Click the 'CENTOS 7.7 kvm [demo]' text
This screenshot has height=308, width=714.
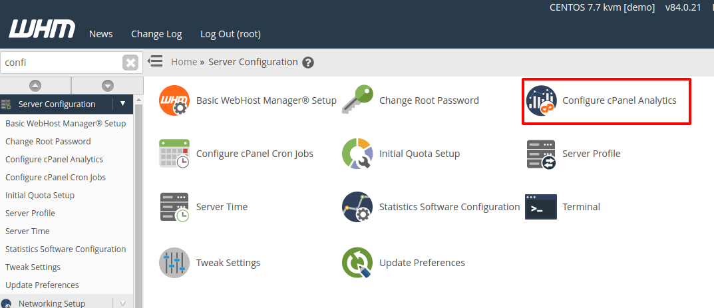point(602,8)
